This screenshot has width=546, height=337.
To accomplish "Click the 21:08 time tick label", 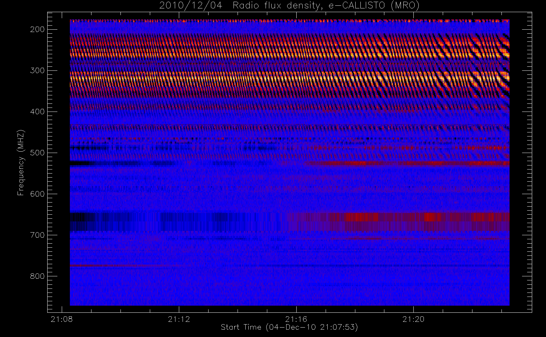I will click(x=61, y=319).
